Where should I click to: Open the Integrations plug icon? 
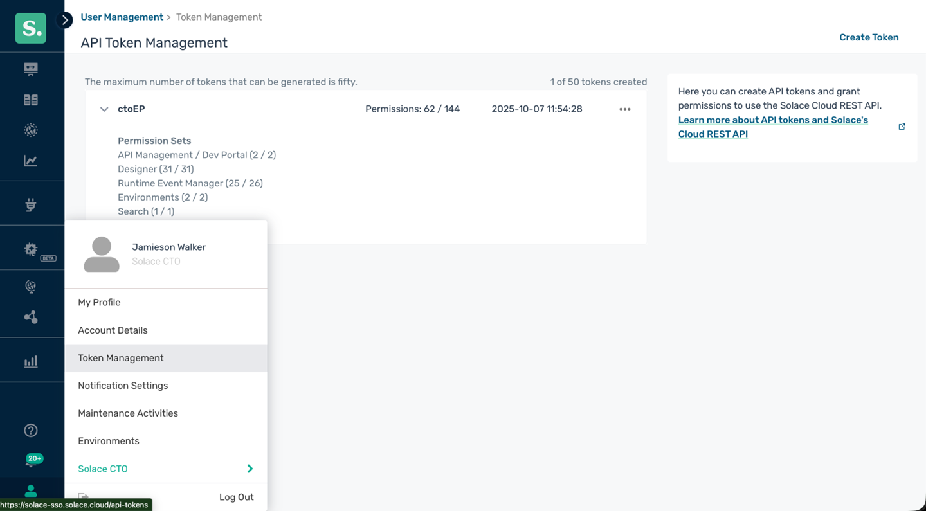[31, 204]
